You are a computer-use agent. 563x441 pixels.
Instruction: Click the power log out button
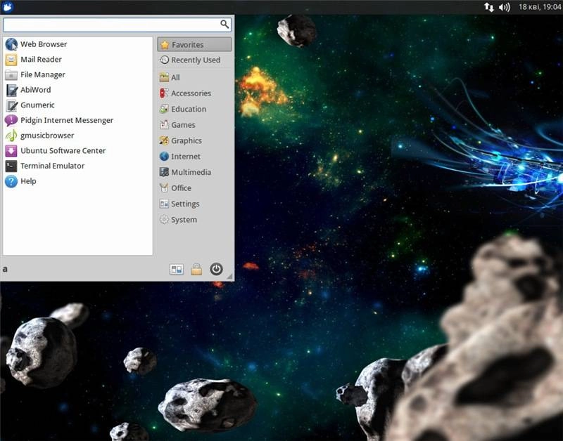(216, 269)
